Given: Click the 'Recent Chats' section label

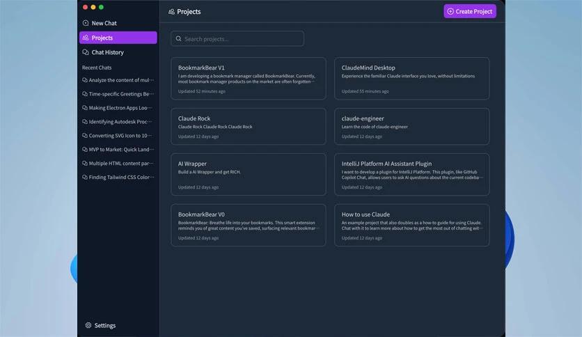Looking at the screenshot, I should coord(97,68).
